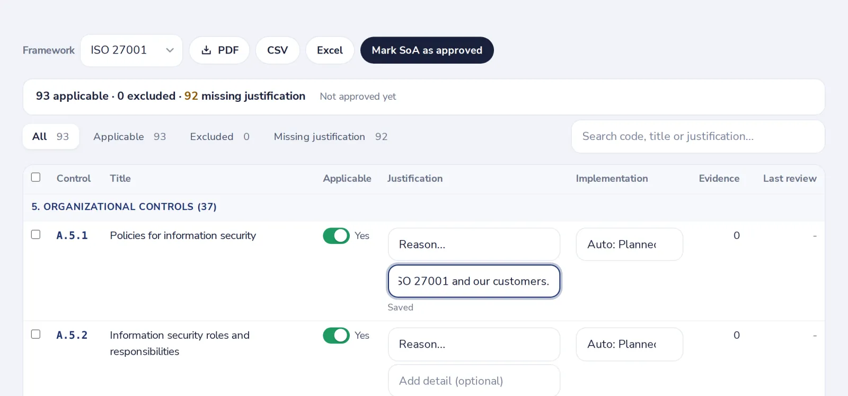The width and height of the screenshot is (848, 396).
Task: Filter by Missing justification 92 tab
Action: coord(331,137)
